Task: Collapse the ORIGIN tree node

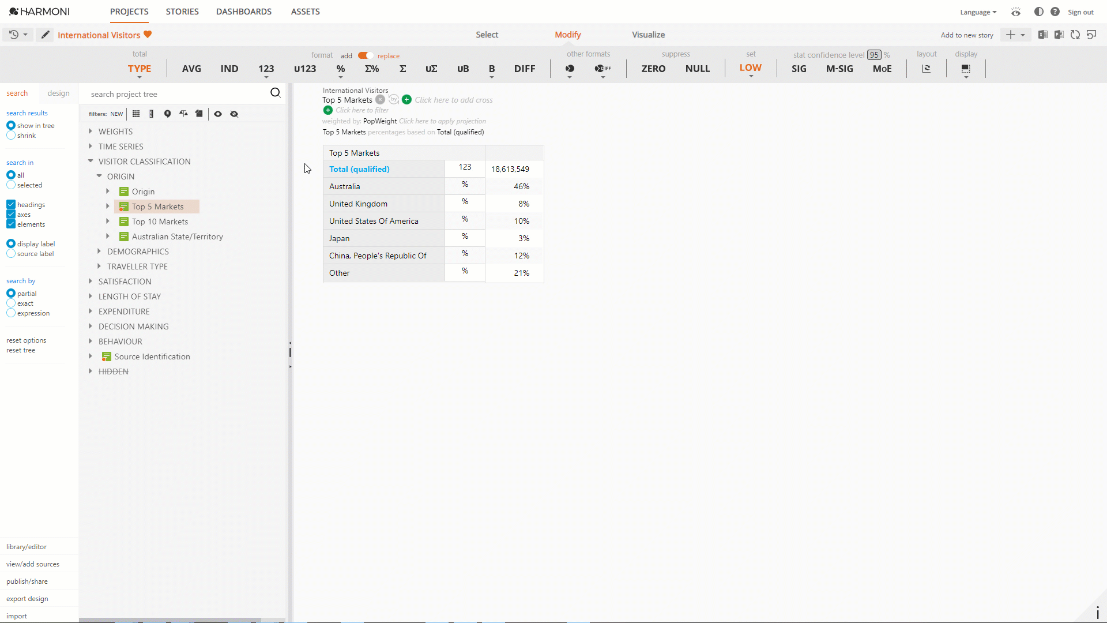Action: pos(99,177)
